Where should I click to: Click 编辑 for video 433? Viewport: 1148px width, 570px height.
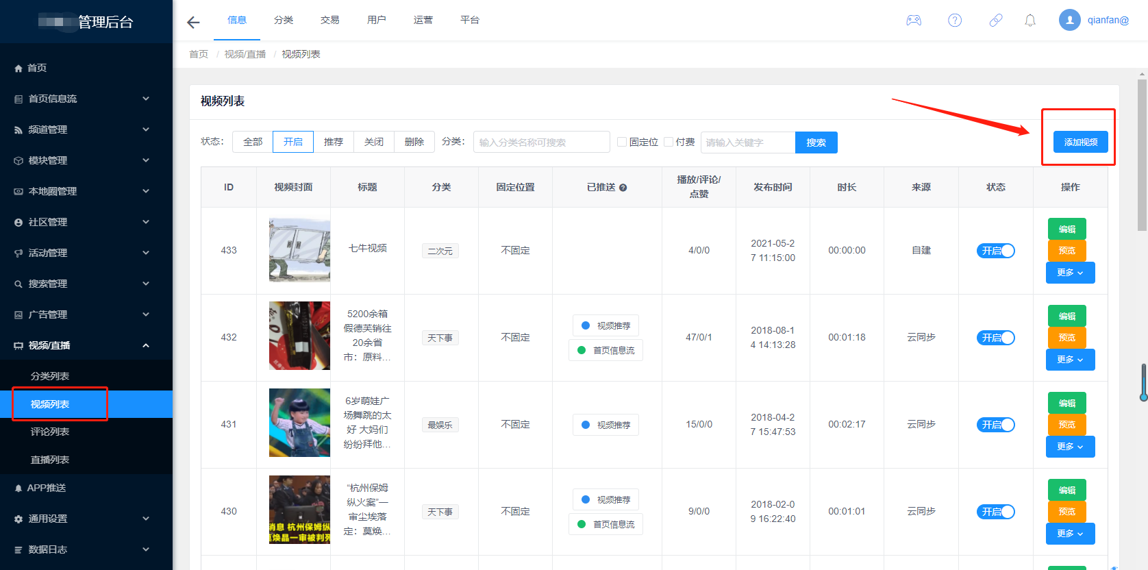(x=1067, y=229)
